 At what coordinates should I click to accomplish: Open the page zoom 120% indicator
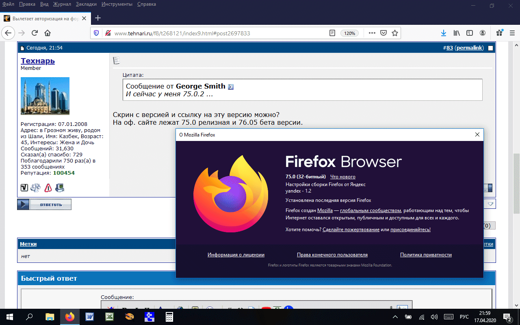pos(350,33)
